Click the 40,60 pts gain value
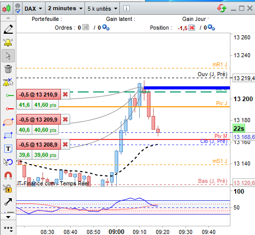Screen dimensions: 255x235 [x=45, y=130]
